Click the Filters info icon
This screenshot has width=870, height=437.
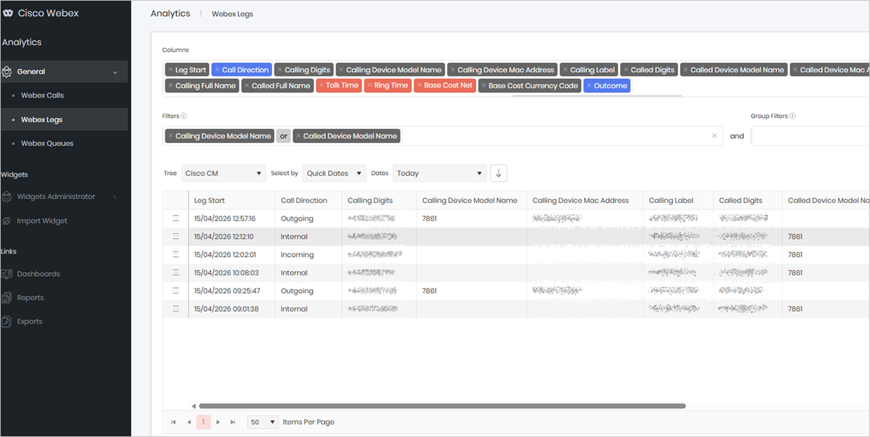pos(184,116)
